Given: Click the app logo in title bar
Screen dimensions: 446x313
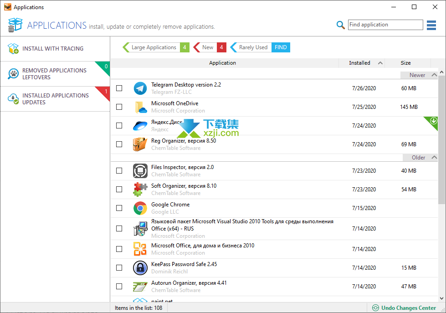Looking at the screenshot, I should click(x=8, y=7).
